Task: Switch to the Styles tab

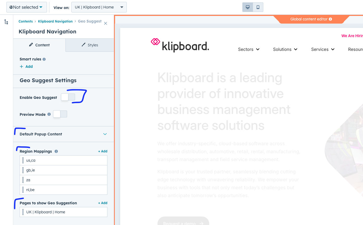Action: click(90, 45)
